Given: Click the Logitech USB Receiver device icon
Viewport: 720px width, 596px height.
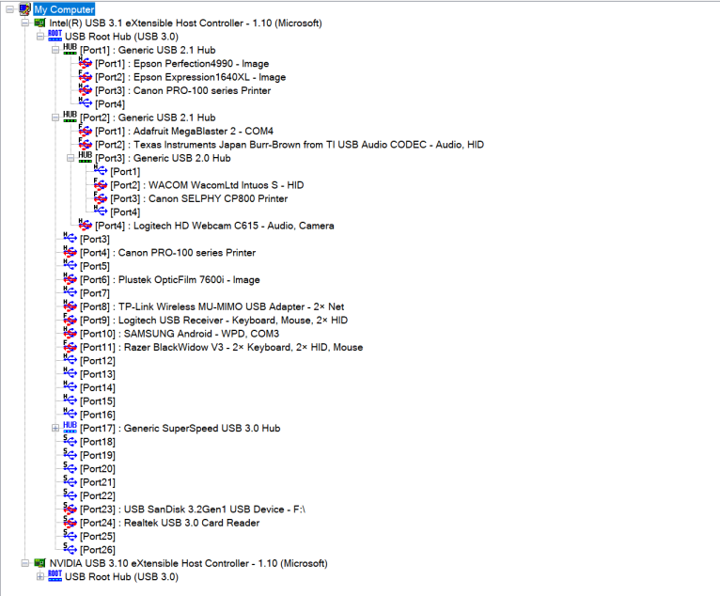Looking at the screenshot, I should (70, 320).
